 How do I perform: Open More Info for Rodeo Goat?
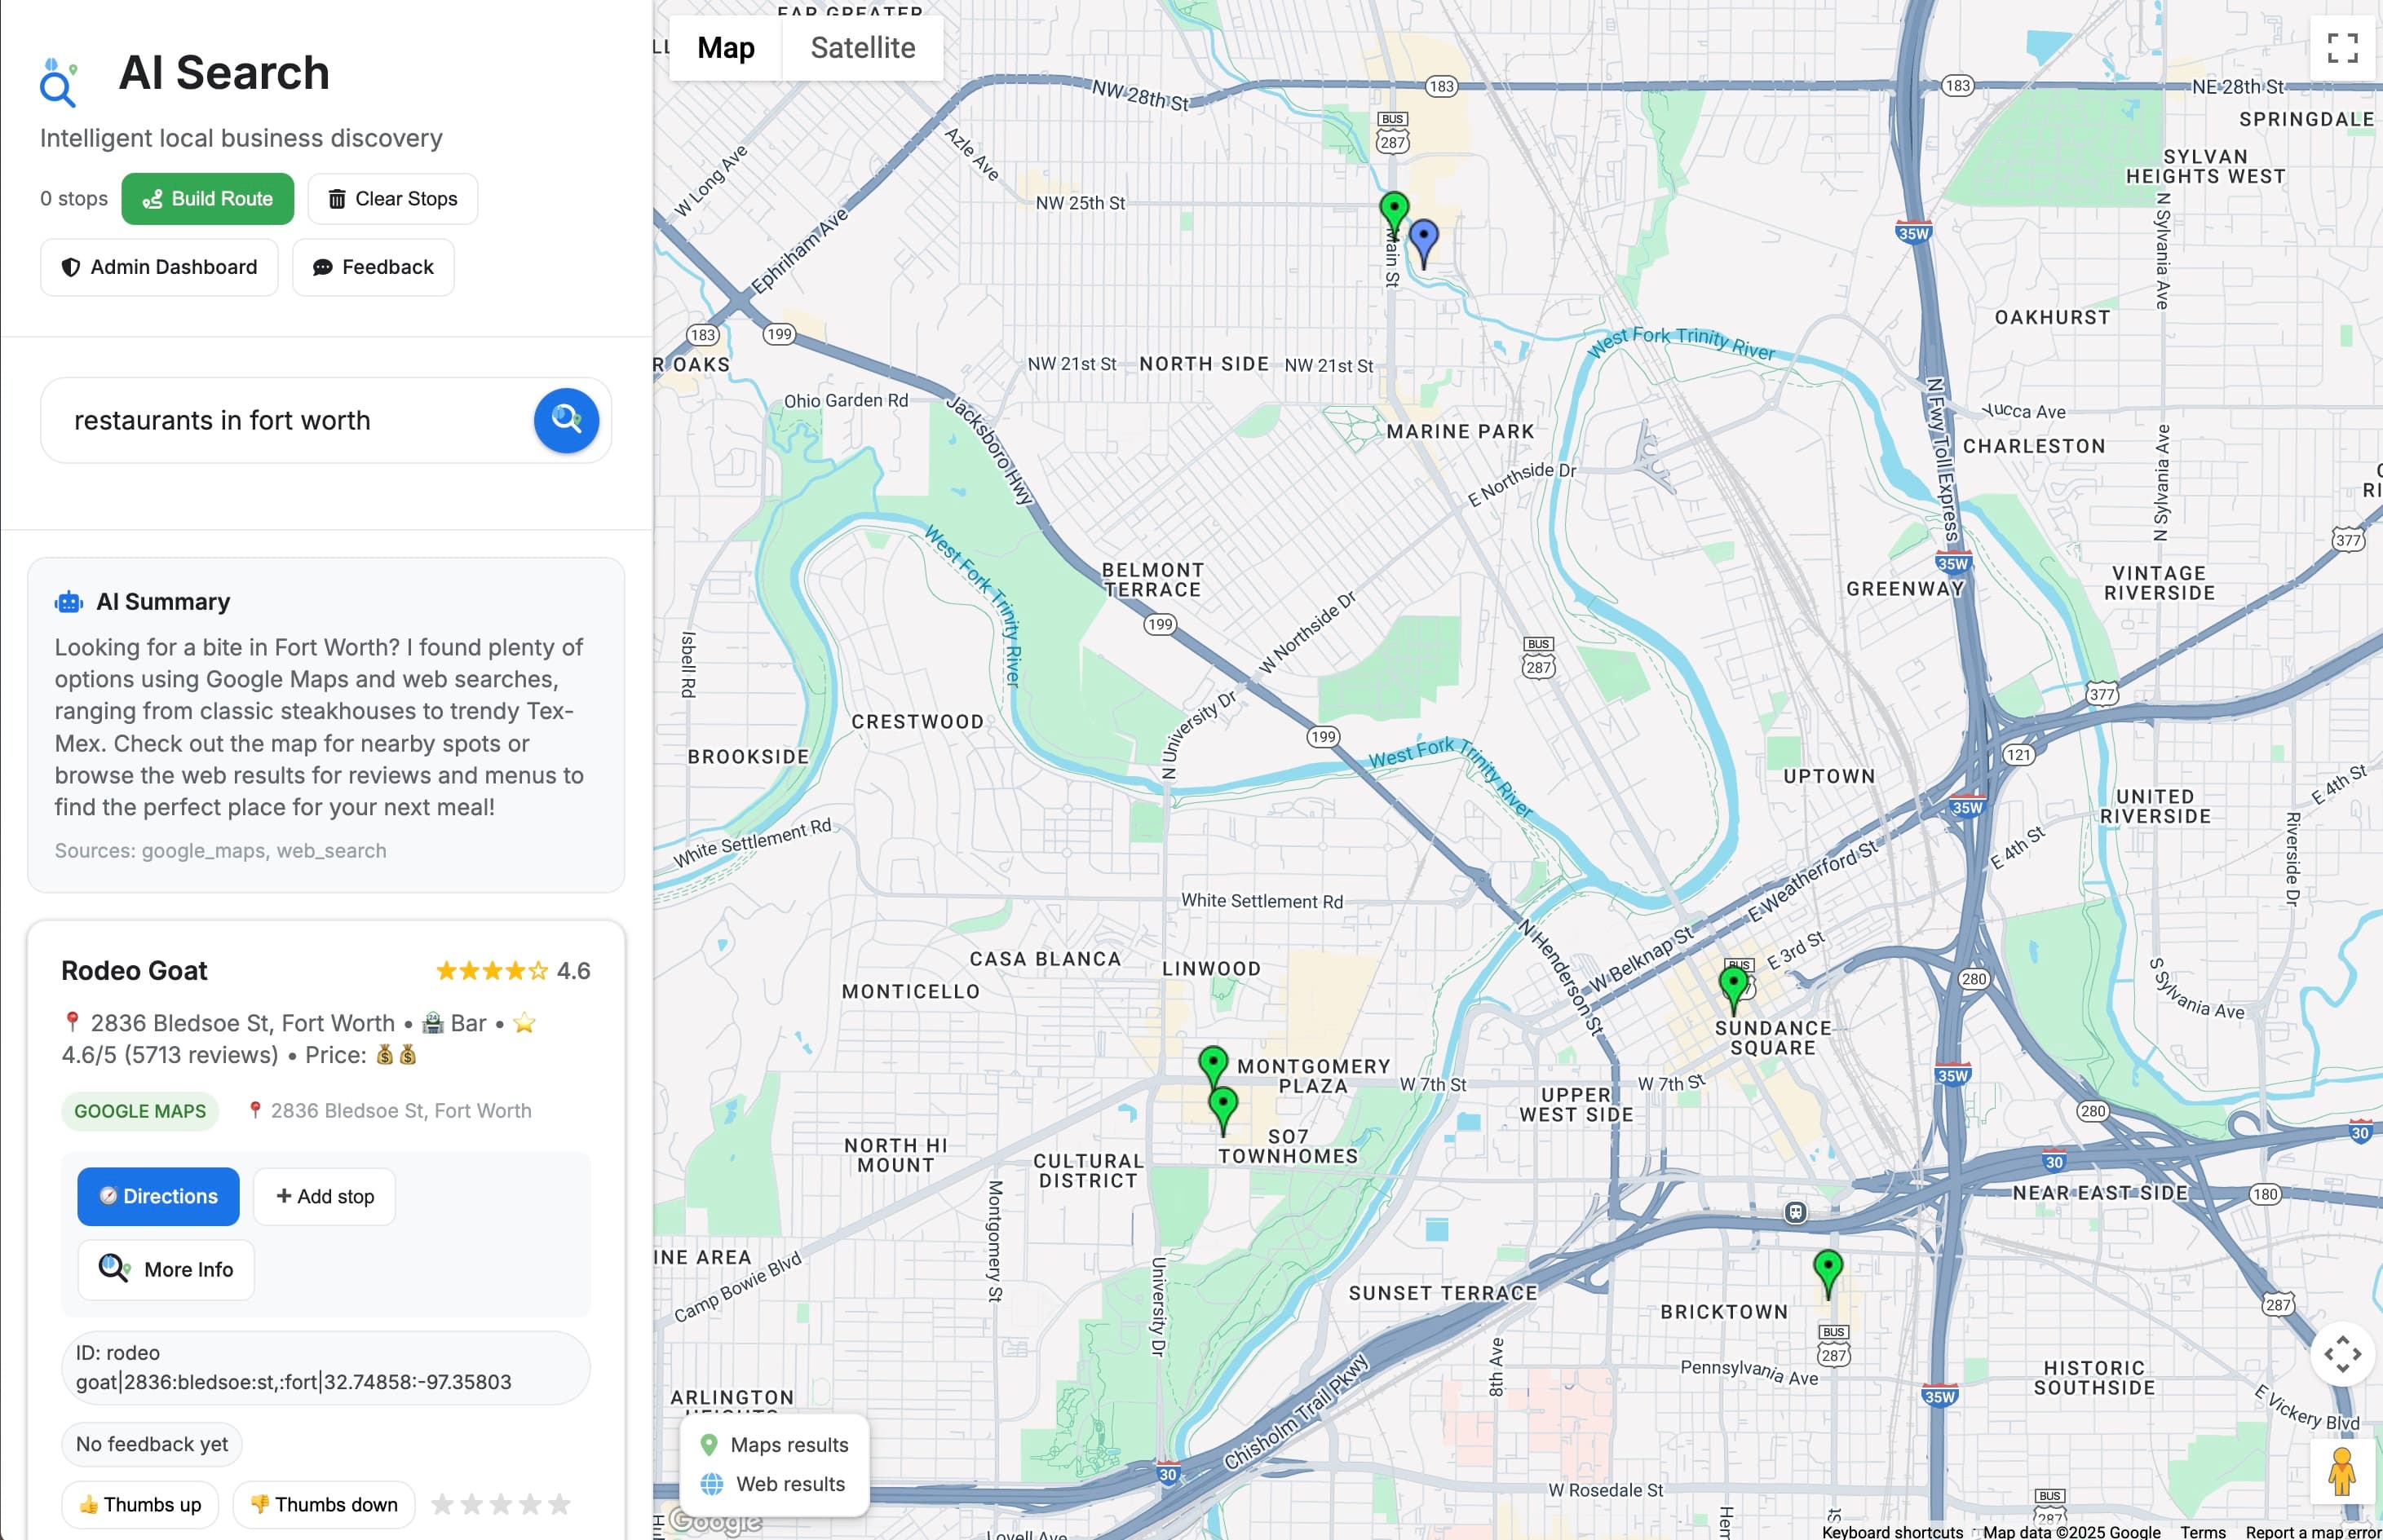165,1269
